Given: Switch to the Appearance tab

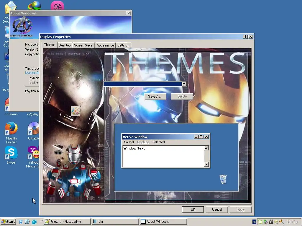Looking at the screenshot, I should pyautogui.click(x=105, y=45).
